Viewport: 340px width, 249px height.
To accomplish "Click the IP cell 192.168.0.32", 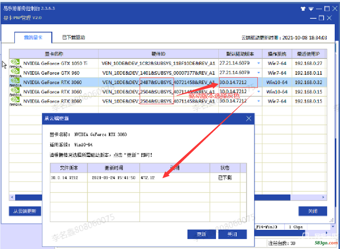I will click(308, 82).
